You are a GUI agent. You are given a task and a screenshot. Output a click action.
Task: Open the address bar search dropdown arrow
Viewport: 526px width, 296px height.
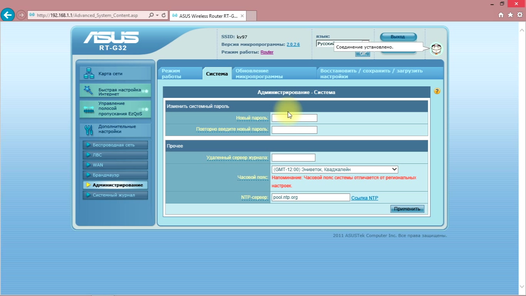coord(158,15)
